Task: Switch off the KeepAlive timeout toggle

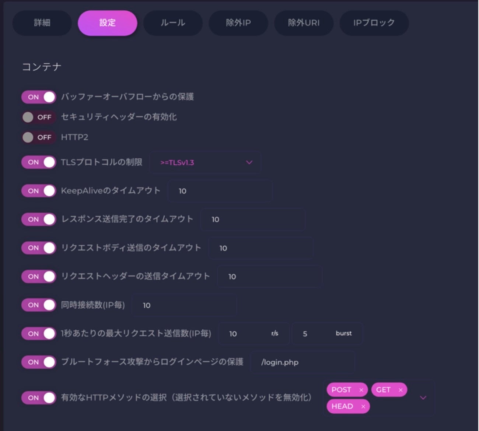Action: [39, 191]
